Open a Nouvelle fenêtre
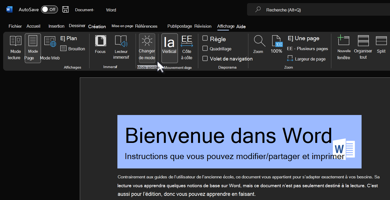390x200 pixels. tap(344, 47)
